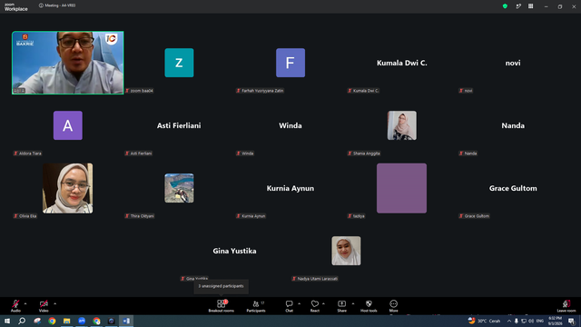Expand share options arrow next to Share

tap(353, 303)
